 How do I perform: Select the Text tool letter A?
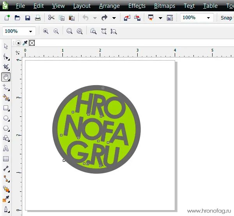6,148
